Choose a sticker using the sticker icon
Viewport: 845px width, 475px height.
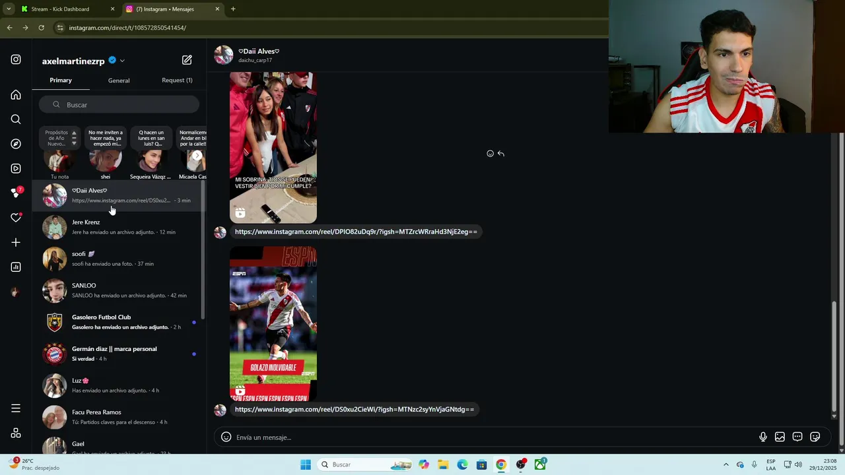coord(815,437)
